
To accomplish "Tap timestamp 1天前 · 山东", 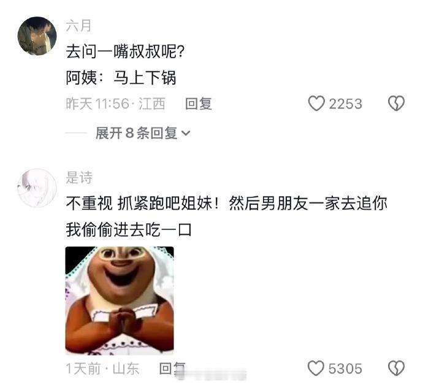I will click(102, 368).
